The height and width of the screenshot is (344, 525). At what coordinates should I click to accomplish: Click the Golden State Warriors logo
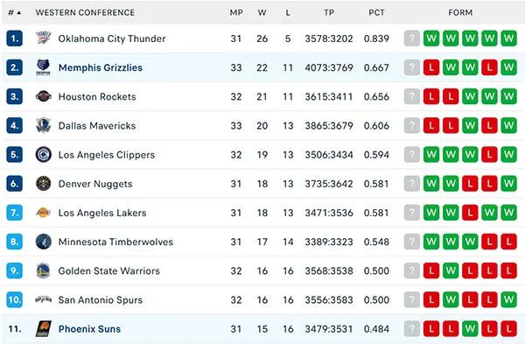(x=44, y=270)
